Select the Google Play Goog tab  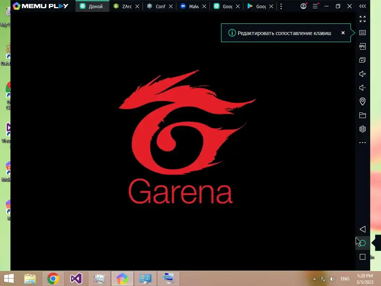(x=257, y=6)
